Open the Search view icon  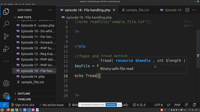[x=6, y=24]
